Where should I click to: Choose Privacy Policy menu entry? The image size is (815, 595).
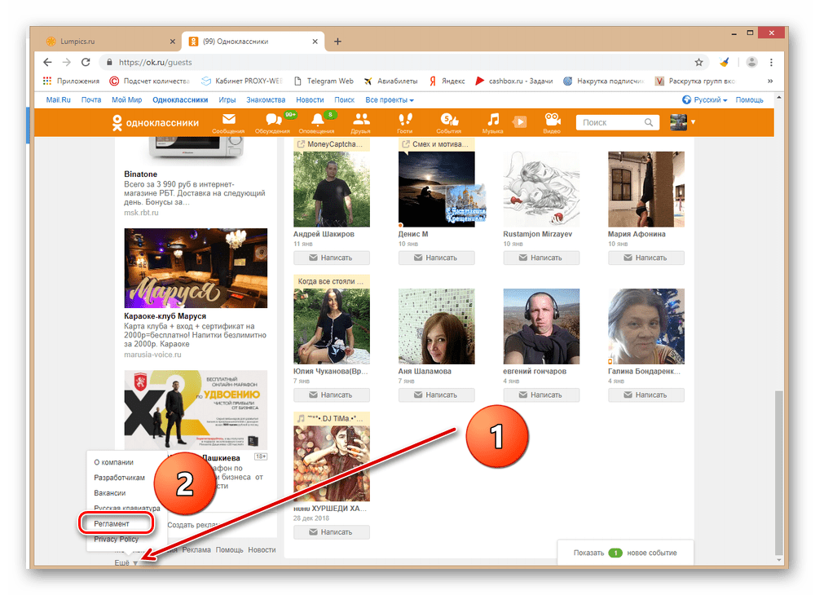point(116,539)
